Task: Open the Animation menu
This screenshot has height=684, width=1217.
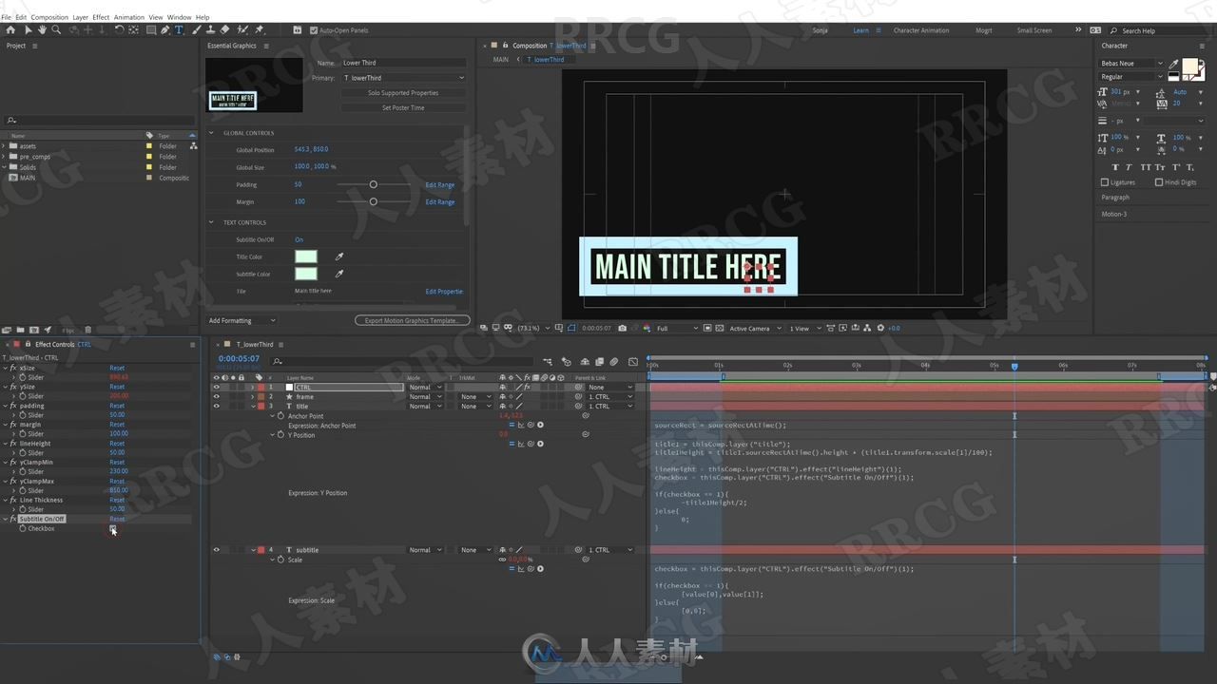Action: [129, 17]
